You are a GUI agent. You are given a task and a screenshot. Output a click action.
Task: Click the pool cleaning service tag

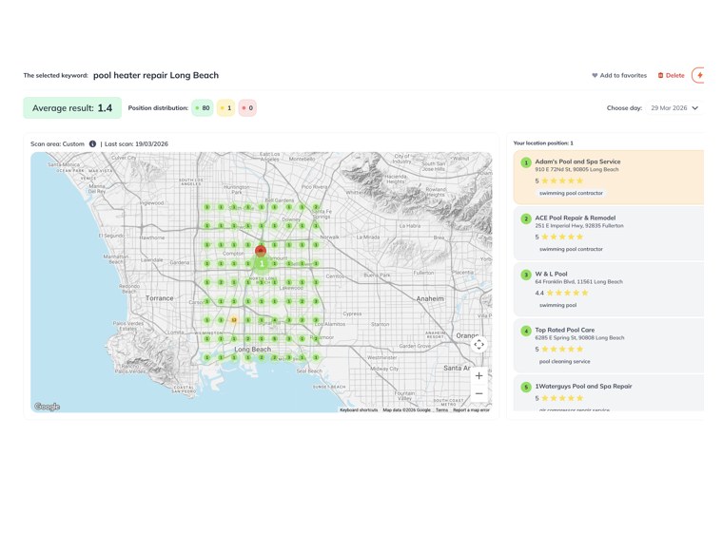click(565, 361)
